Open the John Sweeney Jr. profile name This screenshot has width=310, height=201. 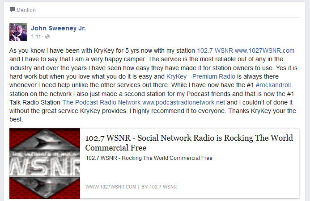(58, 28)
